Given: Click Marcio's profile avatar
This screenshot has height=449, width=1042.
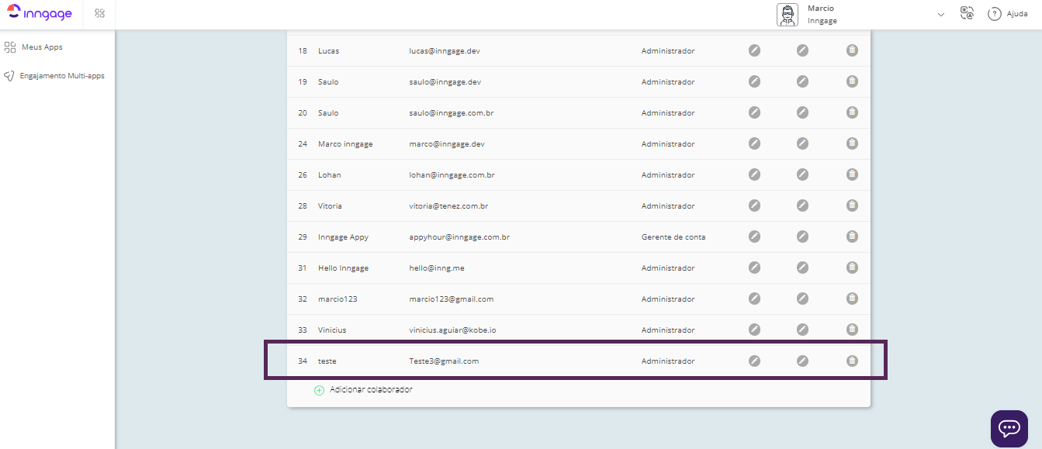Looking at the screenshot, I should tap(788, 15).
